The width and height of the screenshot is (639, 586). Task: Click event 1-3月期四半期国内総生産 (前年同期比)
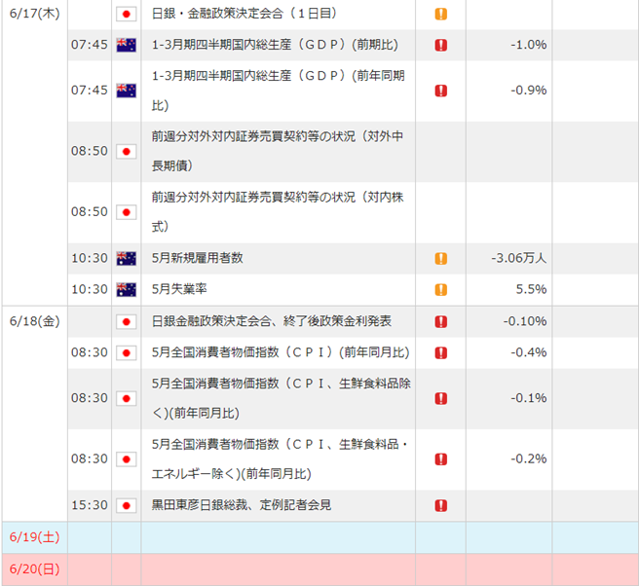[x=278, y=91]
